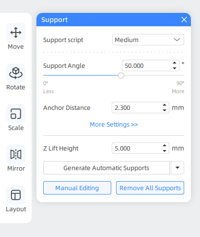Select the Mirror tool icon
Viewport: 200px width, 237px height.
[x=16, y=154]
